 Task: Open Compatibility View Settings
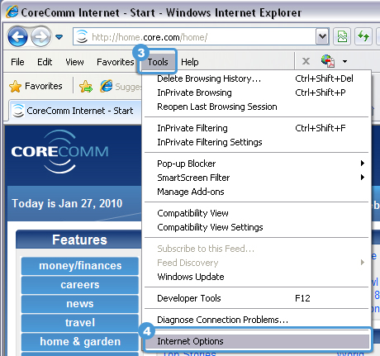257,227
